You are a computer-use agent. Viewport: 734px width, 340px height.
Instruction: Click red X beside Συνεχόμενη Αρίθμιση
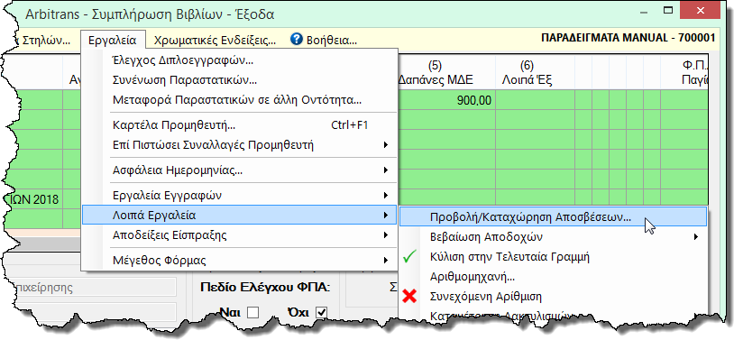(x=410, y=297)
